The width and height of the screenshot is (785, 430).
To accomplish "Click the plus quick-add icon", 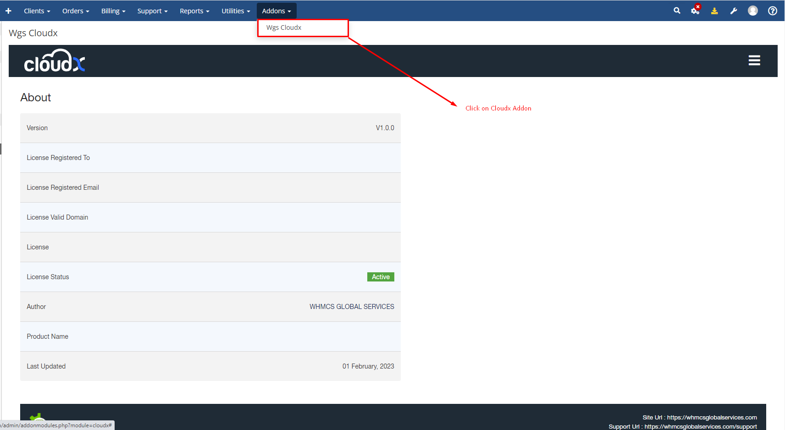I will click(8, 11).
